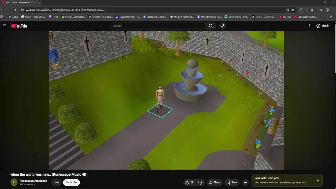Go forward in browser history
The width and height of the screenshot is (336, 189).
point(8,10)
